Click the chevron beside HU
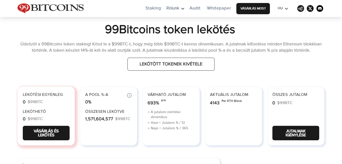 click(286, 9)
